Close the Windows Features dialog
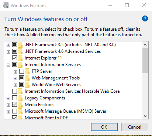 pos(144,5)
